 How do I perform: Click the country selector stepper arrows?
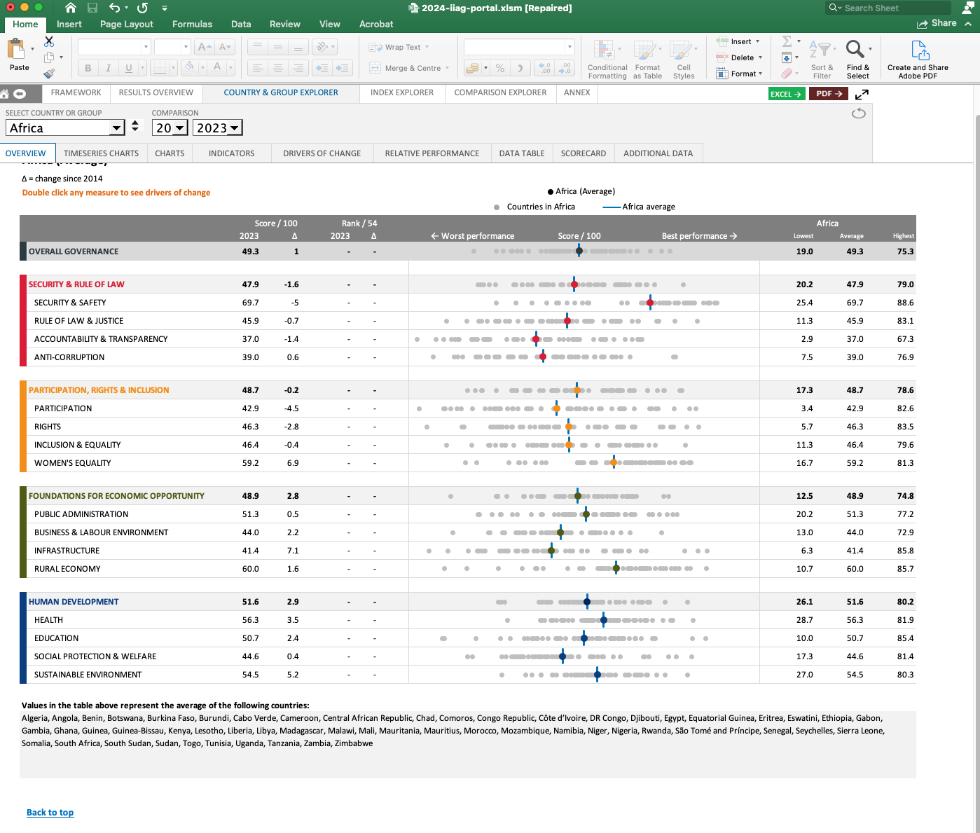click(x=135, y=126)
